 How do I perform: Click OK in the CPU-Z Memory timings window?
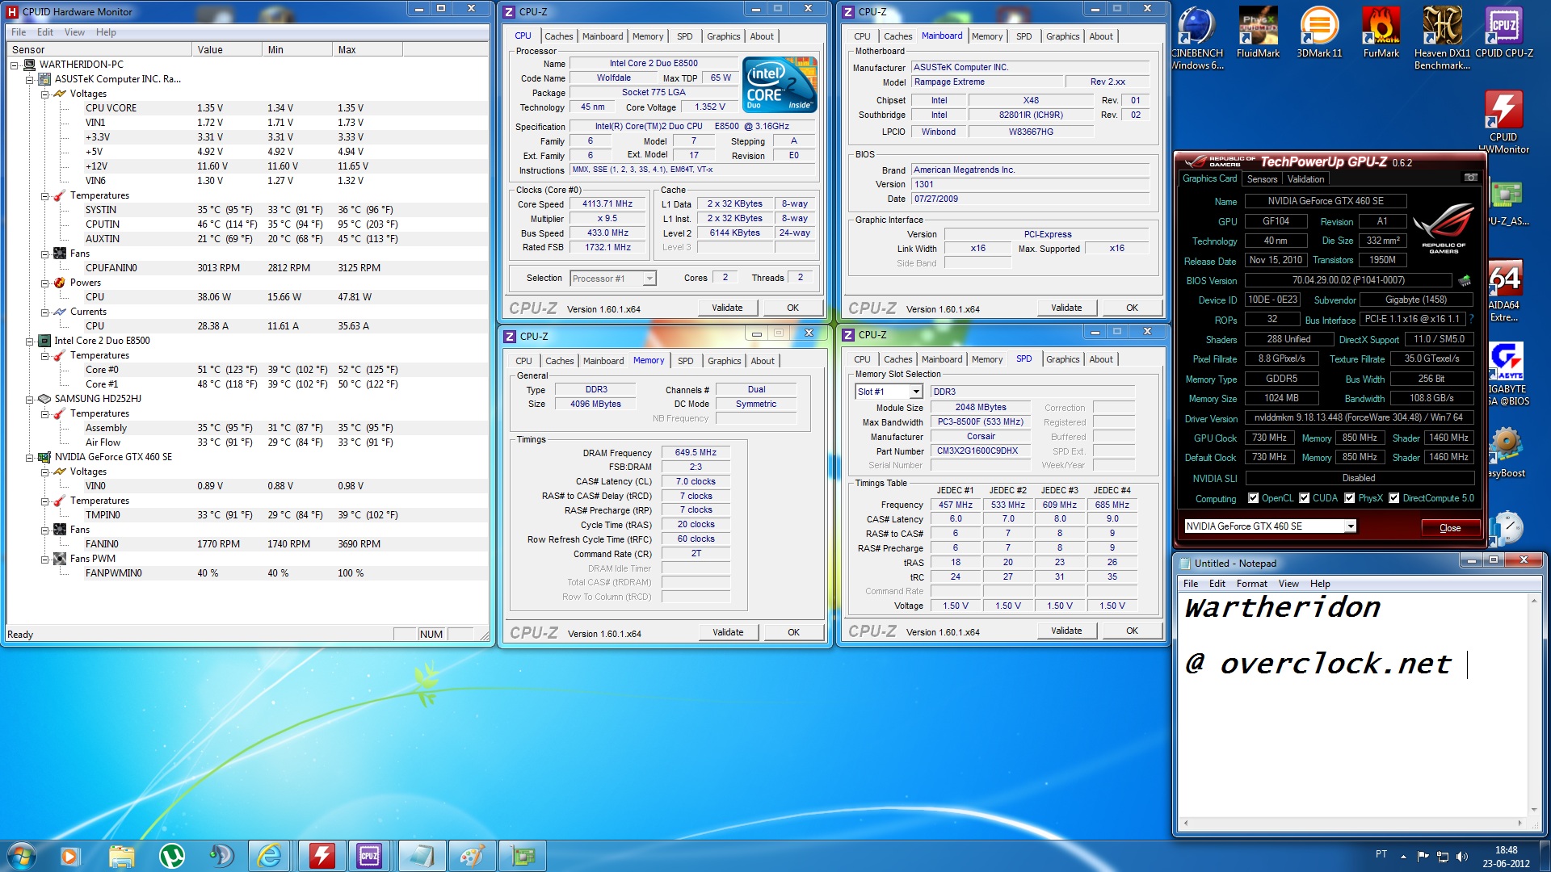coord(793,632)
